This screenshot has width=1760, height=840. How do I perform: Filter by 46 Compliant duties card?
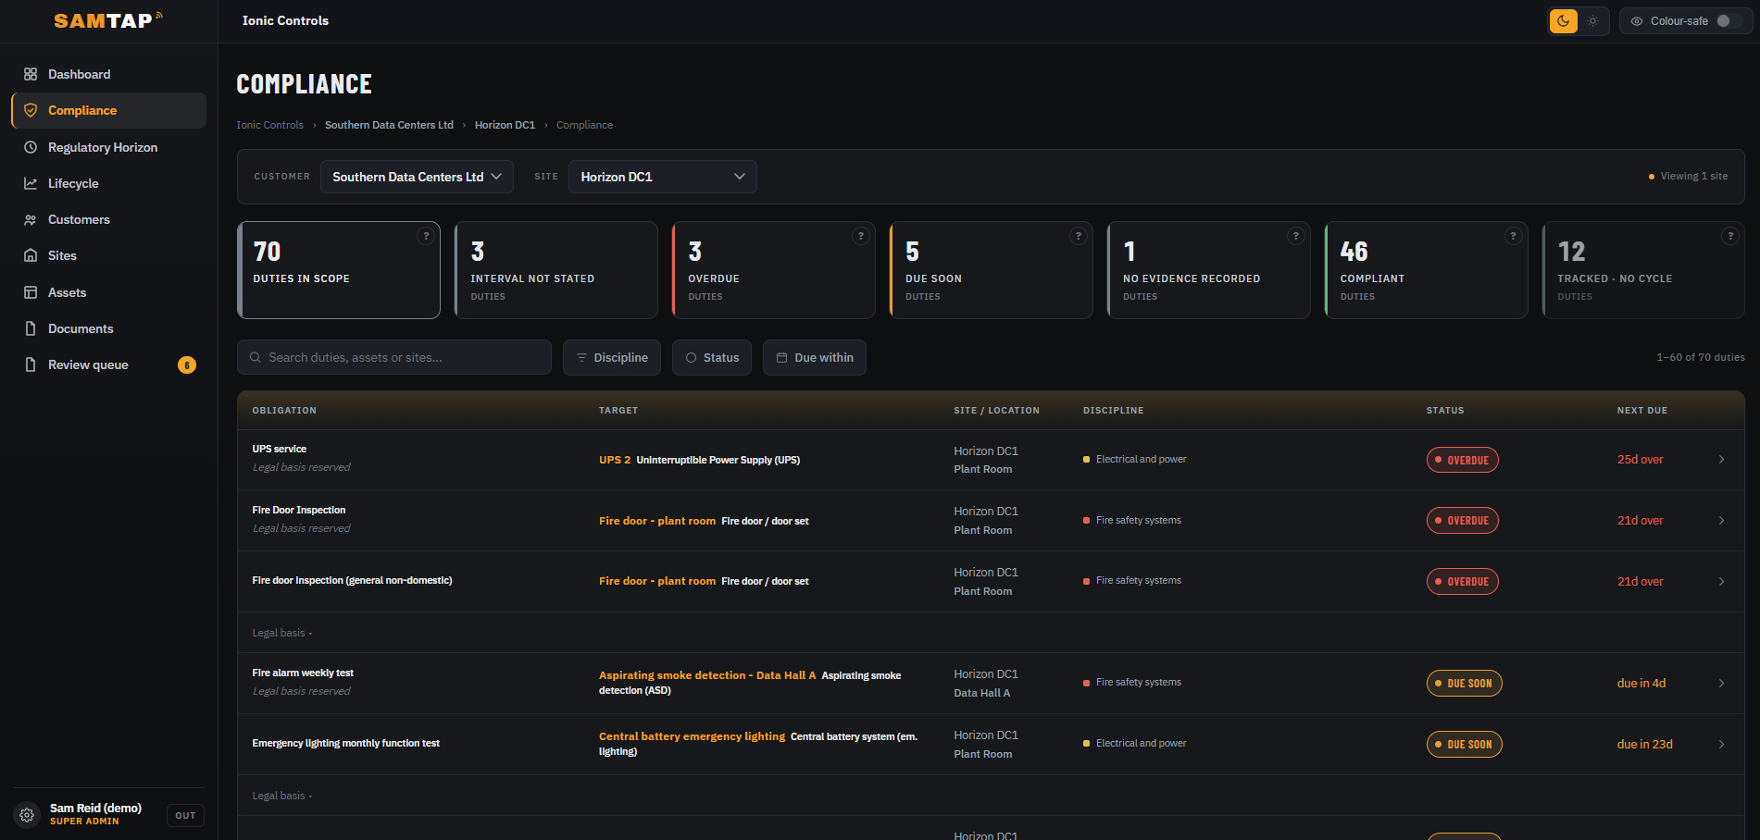point(1426,270)
